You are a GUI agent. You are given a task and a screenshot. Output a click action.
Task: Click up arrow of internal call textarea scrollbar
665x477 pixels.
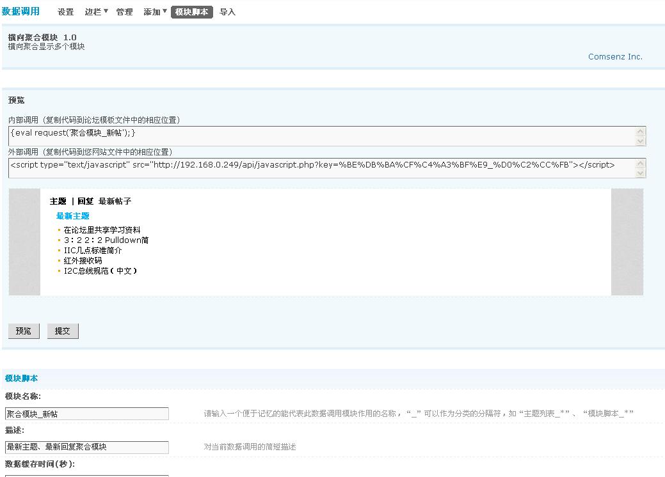click(641, 131)
